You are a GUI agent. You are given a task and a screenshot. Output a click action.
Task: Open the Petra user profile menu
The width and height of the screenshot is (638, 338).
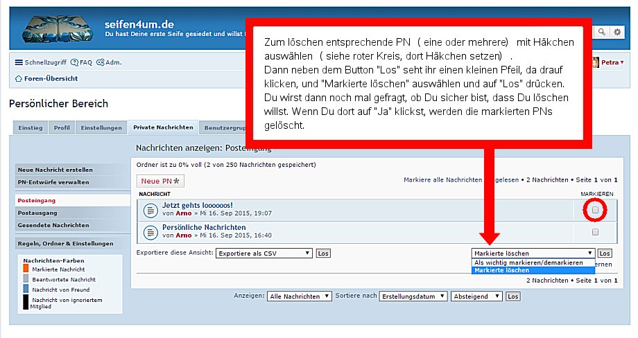pos(610,62)
